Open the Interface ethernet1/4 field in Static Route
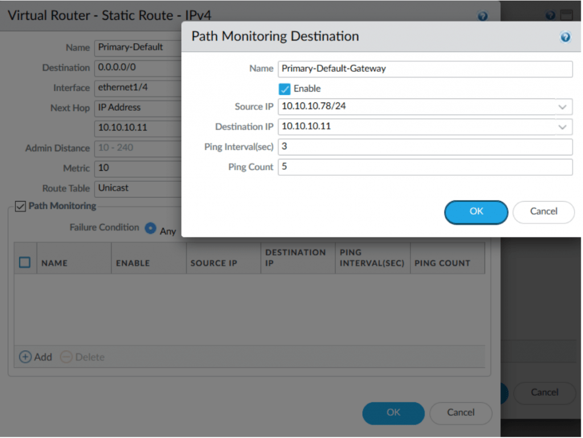This screenshot has height=438, width=583. point(138,88)
